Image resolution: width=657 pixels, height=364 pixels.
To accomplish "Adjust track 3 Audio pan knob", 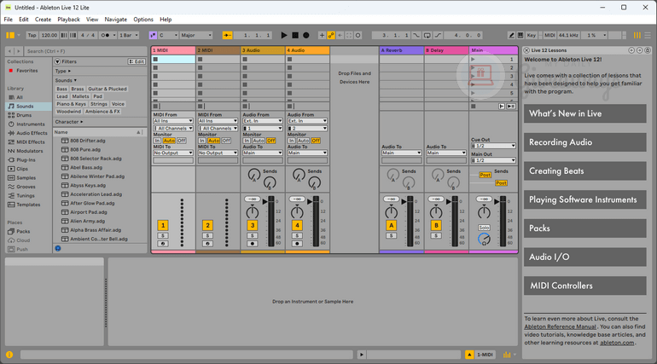I will click(253, 211).
